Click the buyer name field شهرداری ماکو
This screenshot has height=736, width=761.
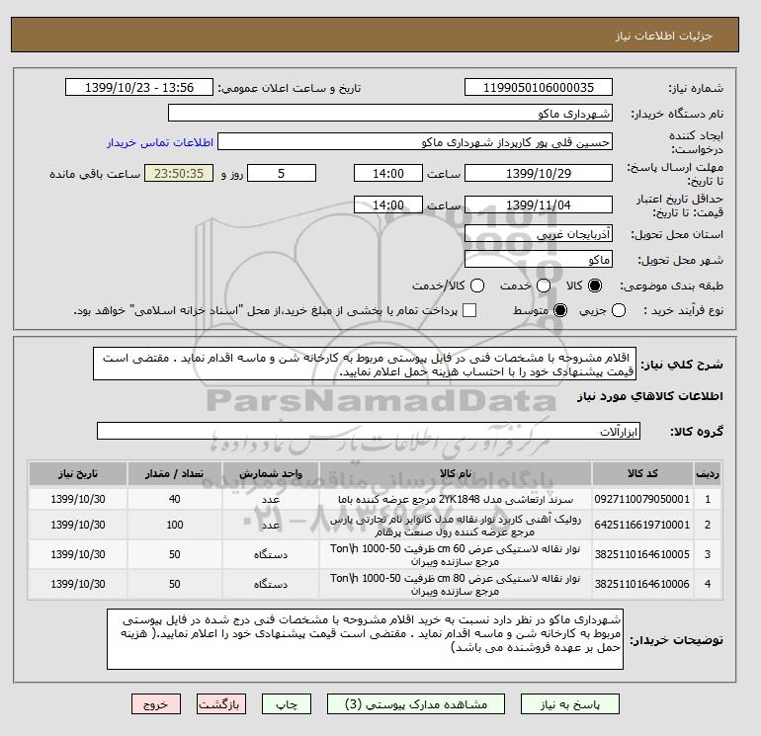tap(390, 113)
